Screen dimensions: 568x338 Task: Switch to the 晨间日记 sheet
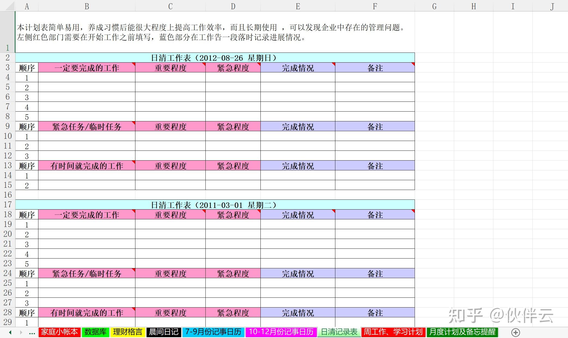coord(163,332)
